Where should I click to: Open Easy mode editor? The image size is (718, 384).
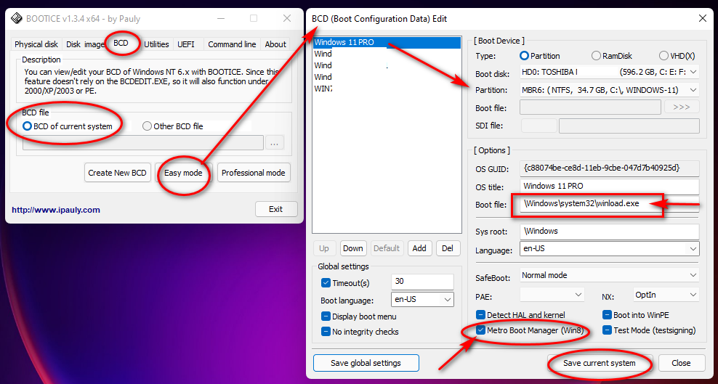[x=183, y=173]
